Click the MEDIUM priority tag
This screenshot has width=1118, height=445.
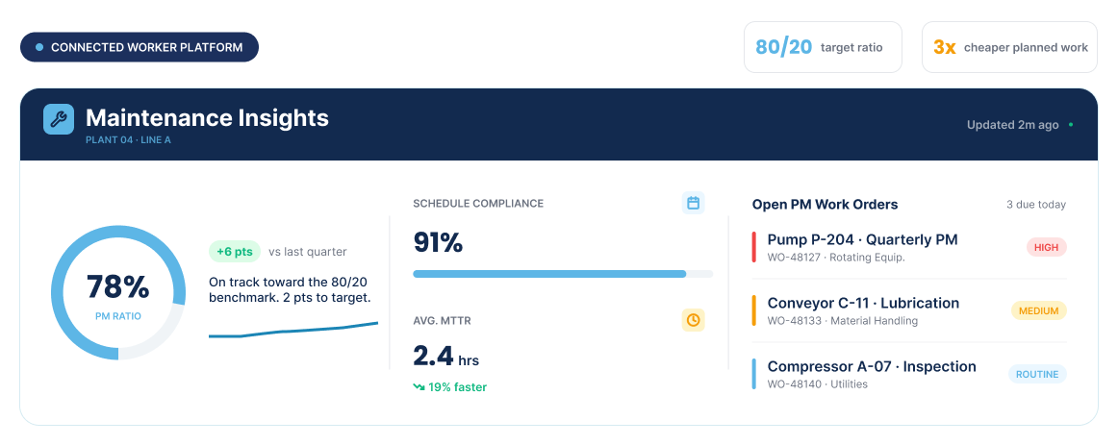click(x=1038, y=311)
